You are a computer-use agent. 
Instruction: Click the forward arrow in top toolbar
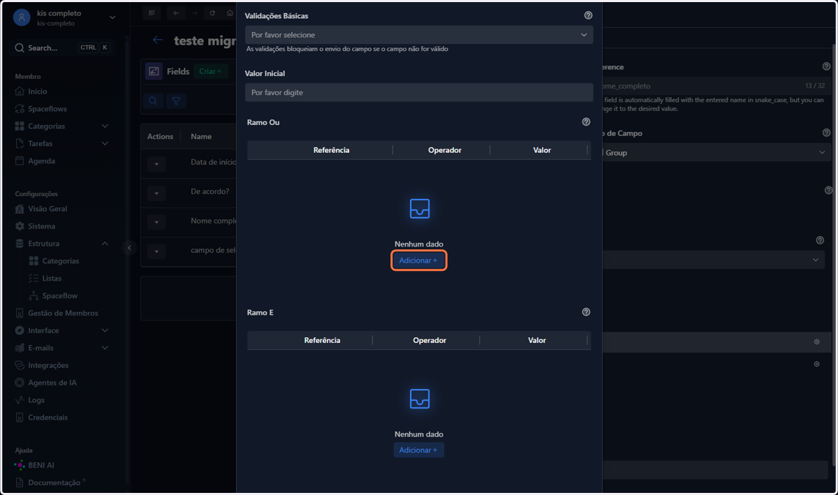[x=194, y=13]
